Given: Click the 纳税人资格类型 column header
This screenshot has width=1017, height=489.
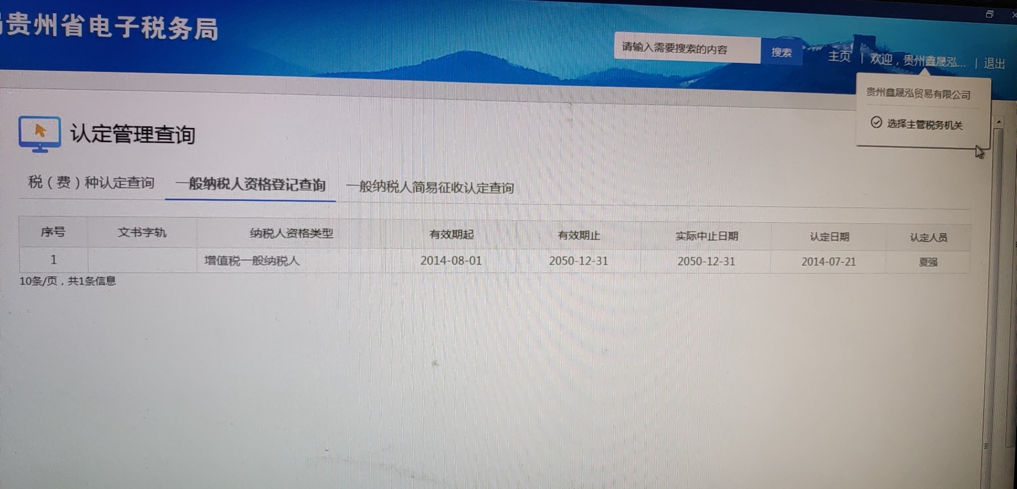Looking at the screenshot, I should click(x=291, y=233).
